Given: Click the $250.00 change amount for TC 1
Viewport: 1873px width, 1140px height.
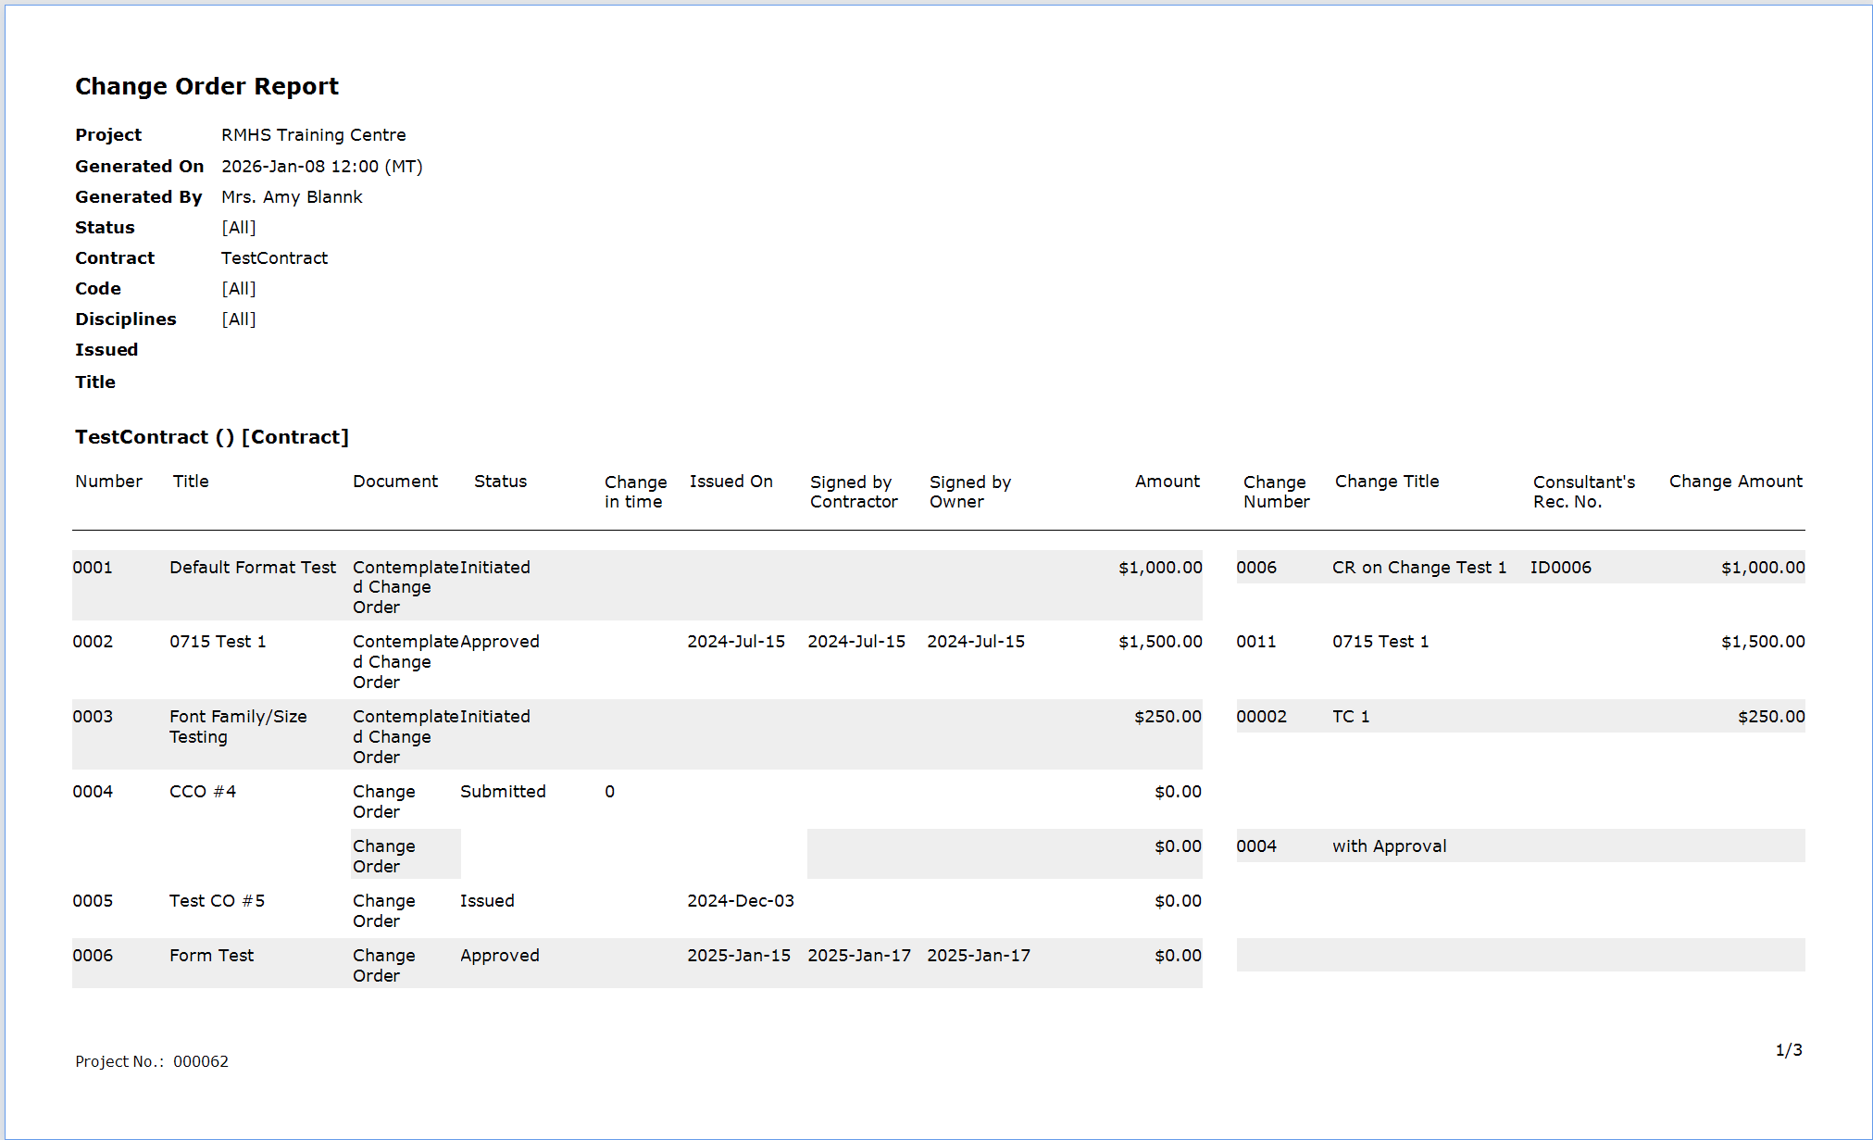Looking at the screenshot, I should (1771, 717).
